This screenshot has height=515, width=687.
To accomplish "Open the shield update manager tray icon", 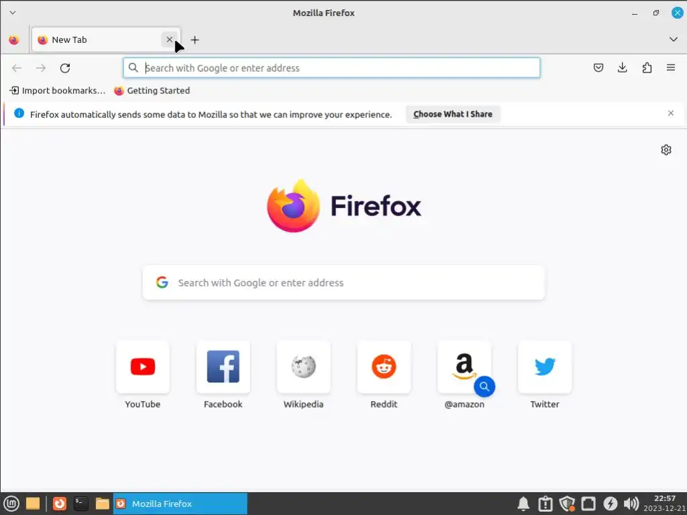I will [x=567, y=504].
